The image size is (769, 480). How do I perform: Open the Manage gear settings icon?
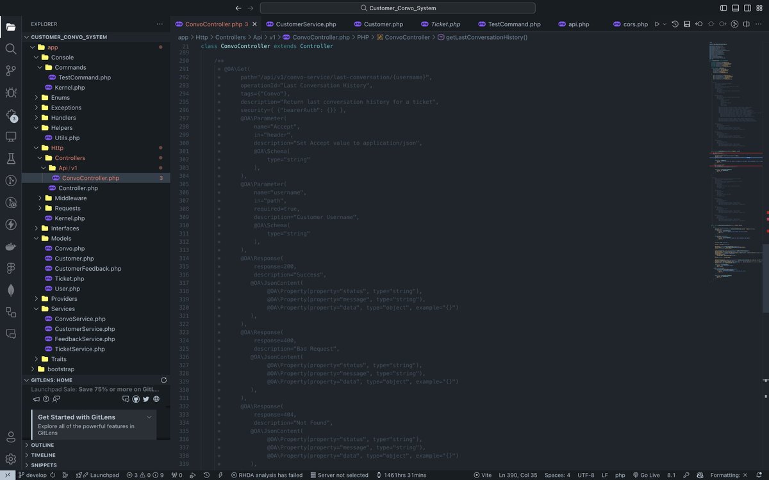click(10, 459)
